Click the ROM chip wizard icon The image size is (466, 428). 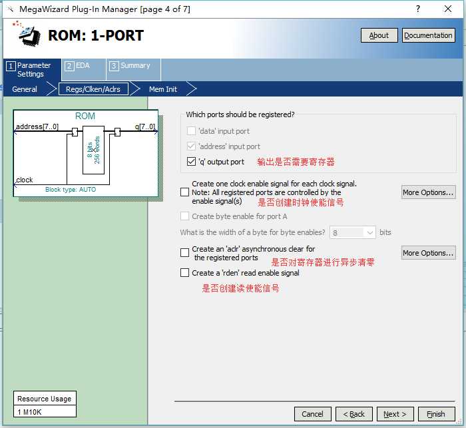tap(27, 33)
